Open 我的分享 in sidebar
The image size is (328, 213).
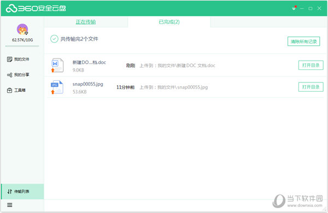tap(18, 75)
